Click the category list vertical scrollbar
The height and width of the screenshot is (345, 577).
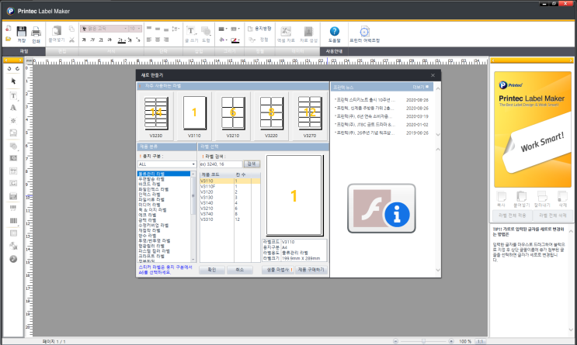[193, 217]
